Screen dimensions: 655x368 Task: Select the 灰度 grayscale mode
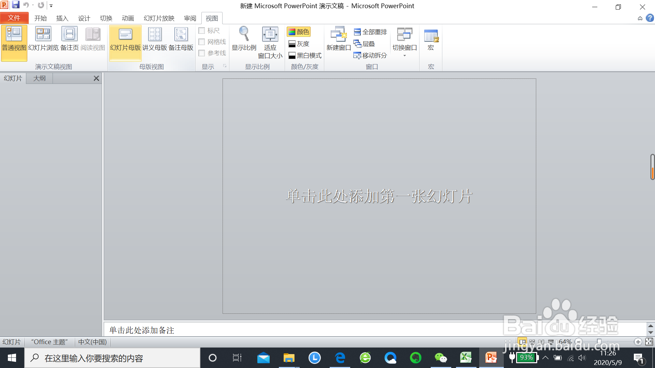click(299, 44)
